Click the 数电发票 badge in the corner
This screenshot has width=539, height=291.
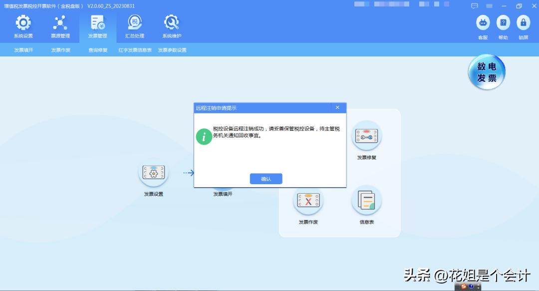[x=486, y=72]
